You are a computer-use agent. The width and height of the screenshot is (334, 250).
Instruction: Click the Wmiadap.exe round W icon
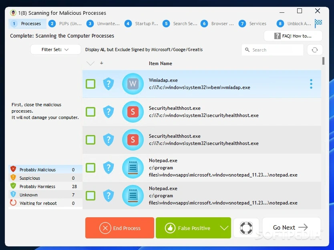[x=133, y=84]
